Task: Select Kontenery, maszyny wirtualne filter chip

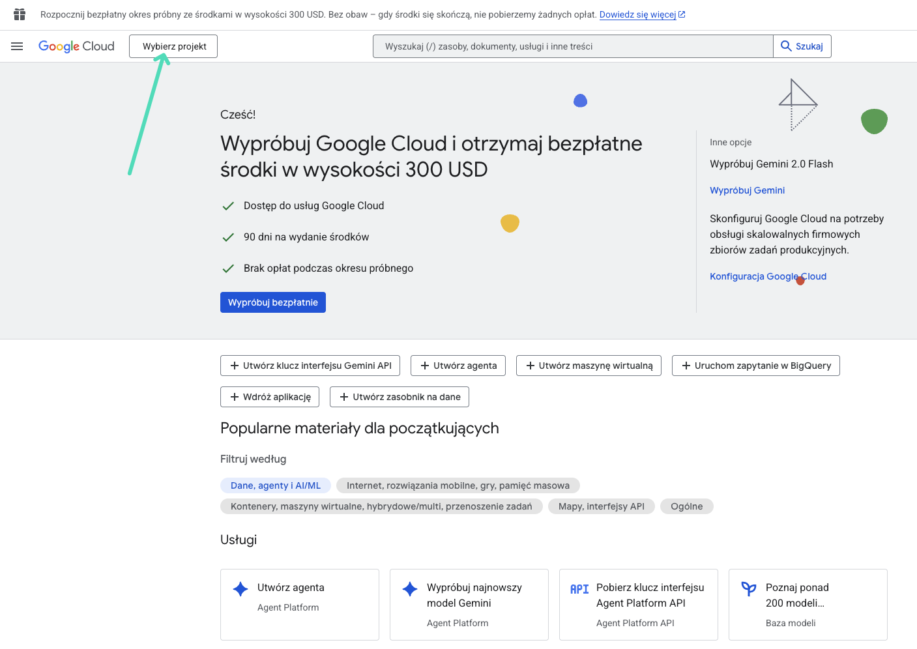Action: click(x=381, y=506)
